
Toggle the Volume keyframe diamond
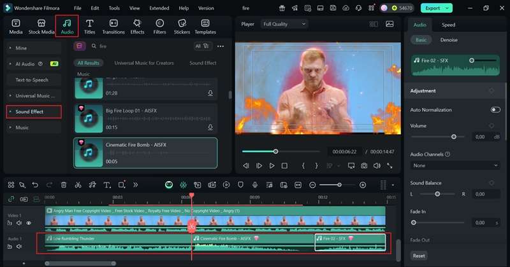pos(492,125)
